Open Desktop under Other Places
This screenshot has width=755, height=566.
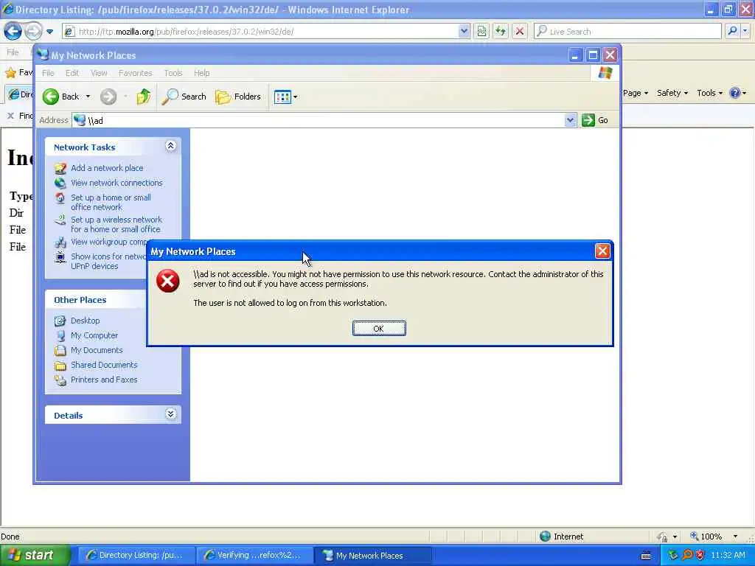coord(86,321)
